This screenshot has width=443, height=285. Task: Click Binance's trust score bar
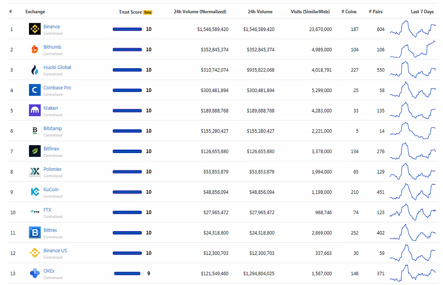tap(127, 29)
